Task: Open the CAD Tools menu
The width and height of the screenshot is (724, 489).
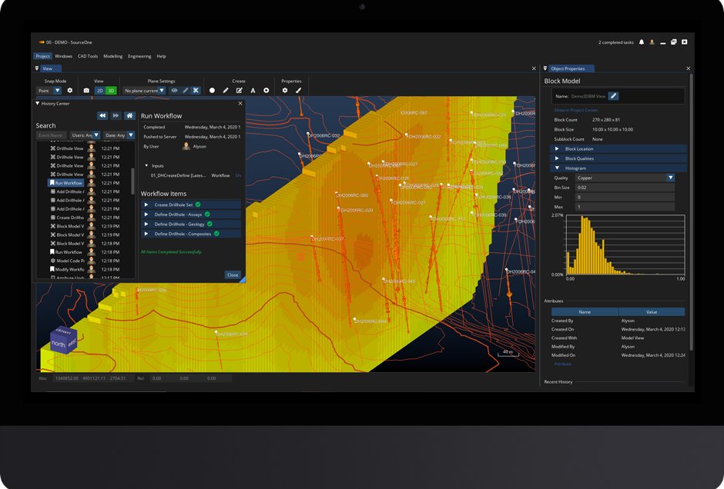Action: tap(88, 56)
